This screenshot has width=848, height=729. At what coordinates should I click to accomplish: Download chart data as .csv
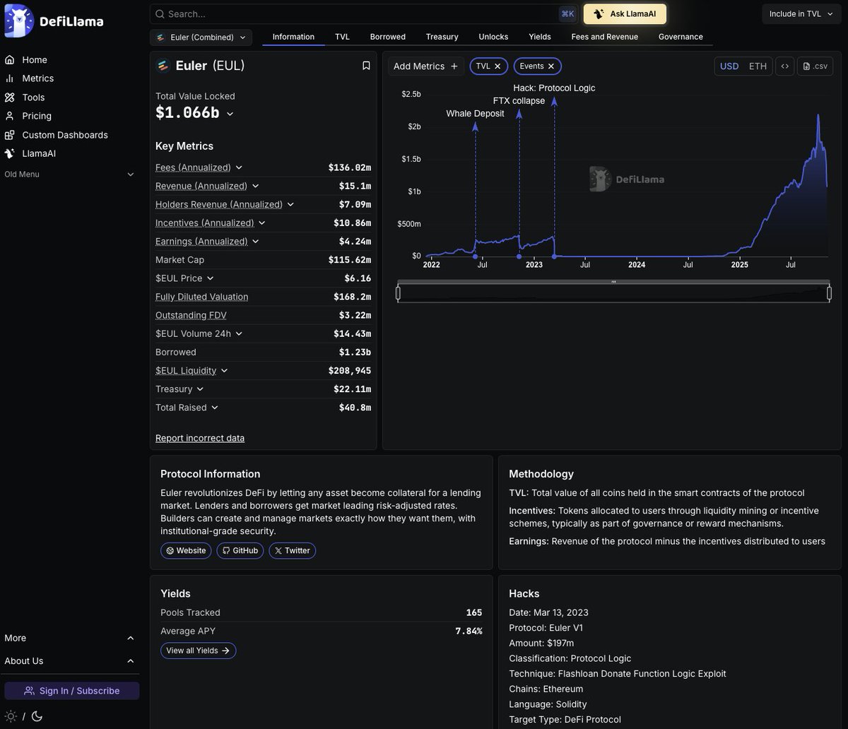[815, 66]
